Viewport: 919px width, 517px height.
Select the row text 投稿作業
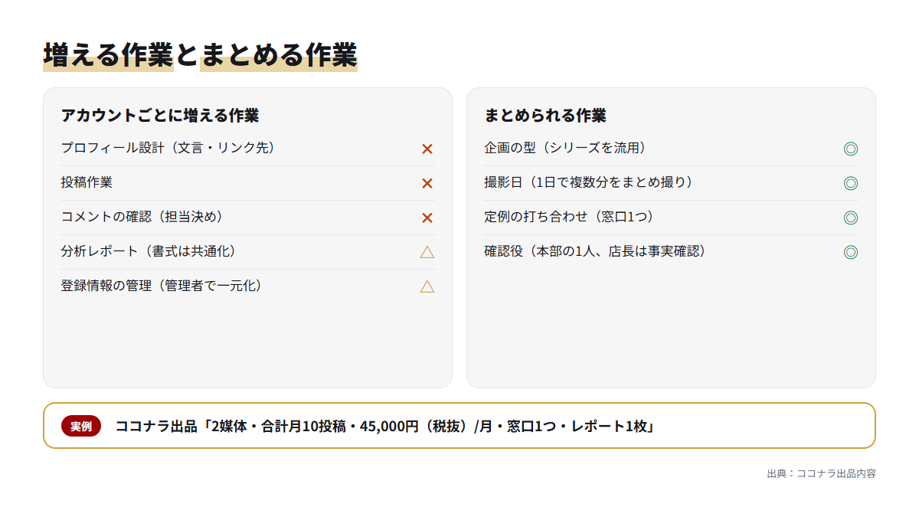pyautogui.click(x=87, y=182)
